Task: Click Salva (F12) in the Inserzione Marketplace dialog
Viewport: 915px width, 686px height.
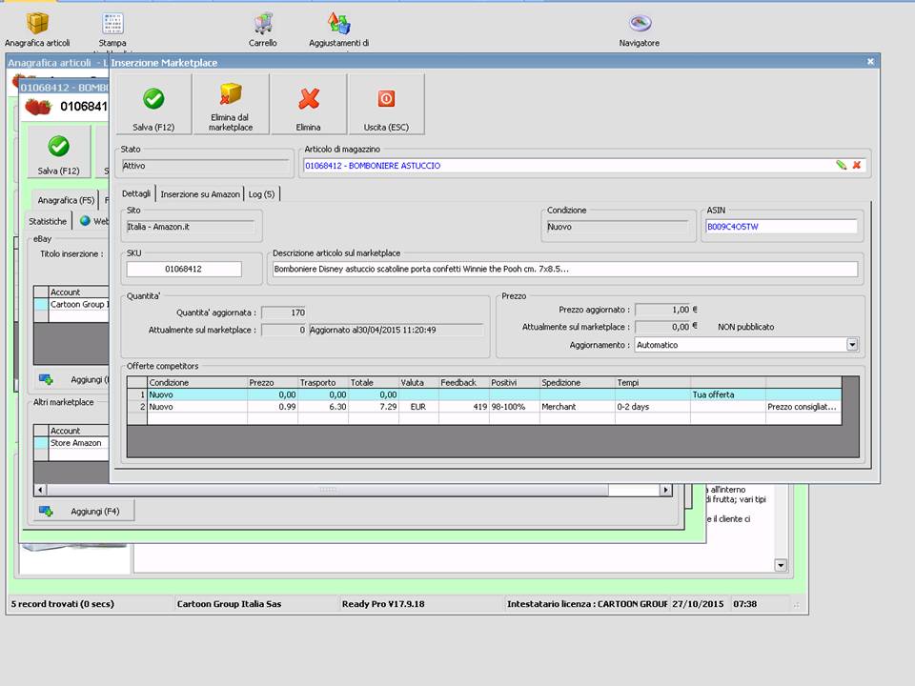Action: click(x=153, y=105)
